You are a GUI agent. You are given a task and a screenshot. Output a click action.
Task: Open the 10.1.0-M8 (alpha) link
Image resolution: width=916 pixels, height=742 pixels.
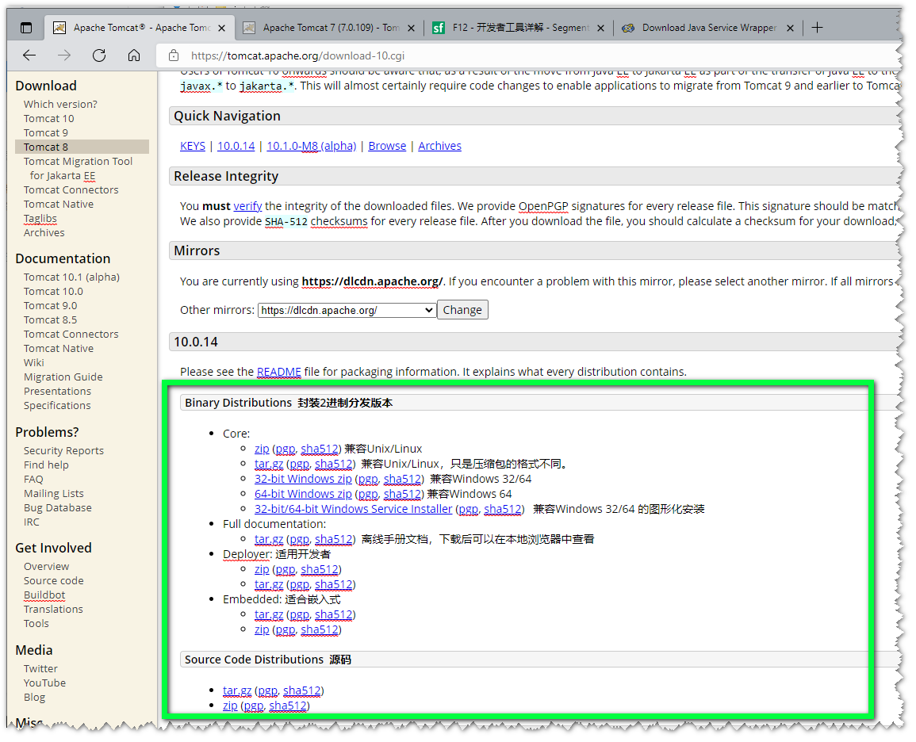(312, 146)
